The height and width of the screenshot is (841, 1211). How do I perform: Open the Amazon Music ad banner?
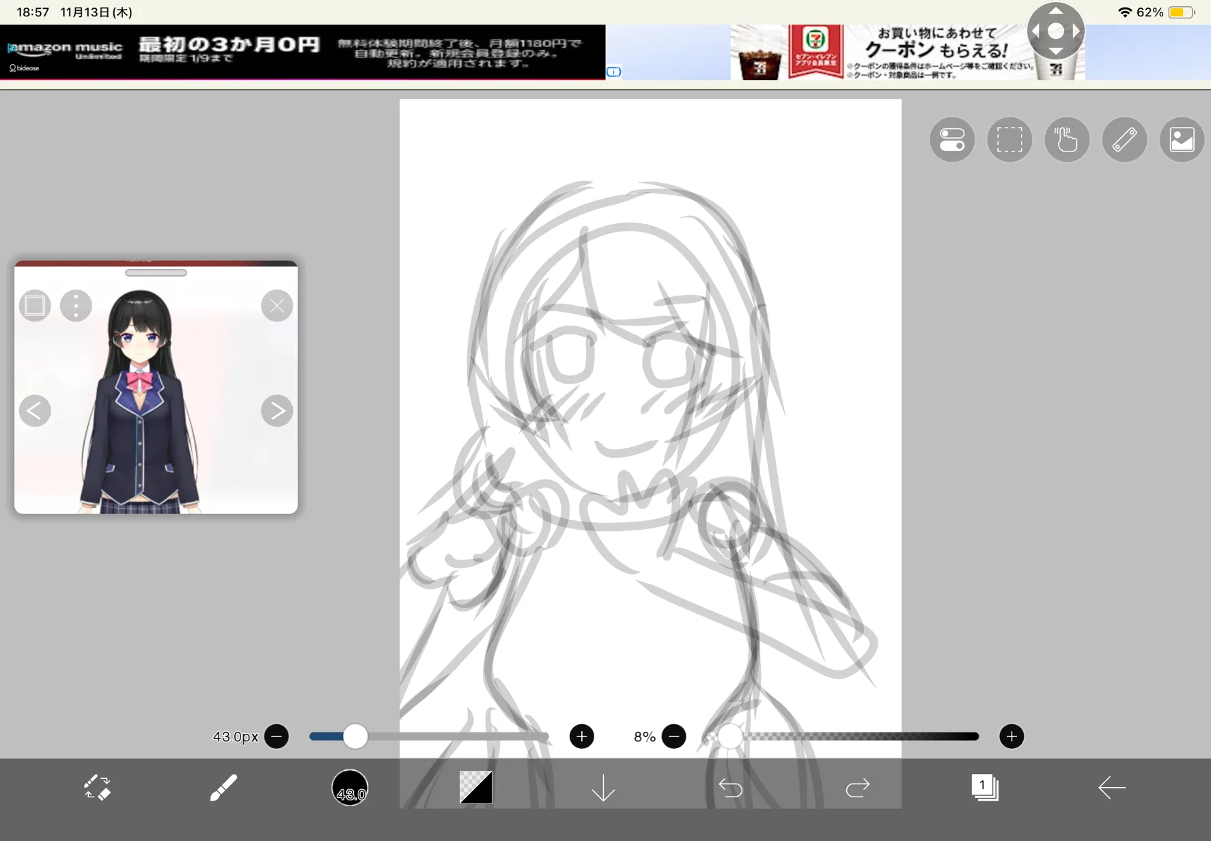click(303, 53)
